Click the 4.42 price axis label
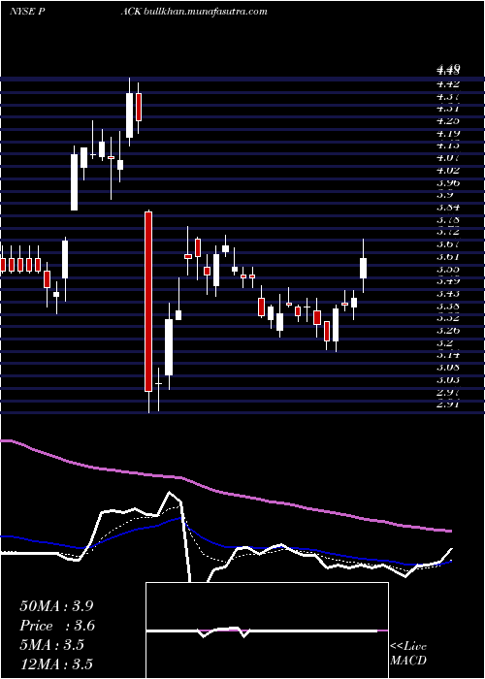Screen dimensions: 485x679 448,83
